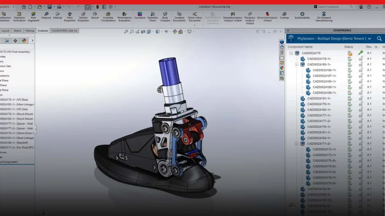This screenshot has height=216, width=385.
Task: Switch to the Markup tab
Action: (30, 31)
